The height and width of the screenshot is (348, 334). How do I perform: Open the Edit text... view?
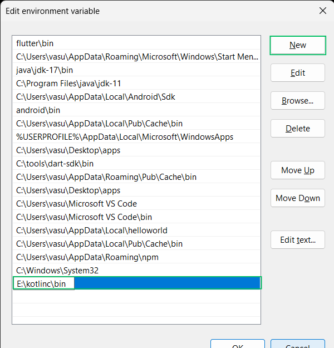(298, 240)
